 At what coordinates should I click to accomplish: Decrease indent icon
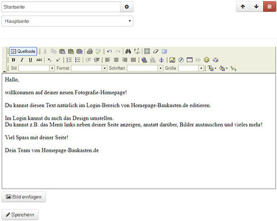(x=88, y=60)
